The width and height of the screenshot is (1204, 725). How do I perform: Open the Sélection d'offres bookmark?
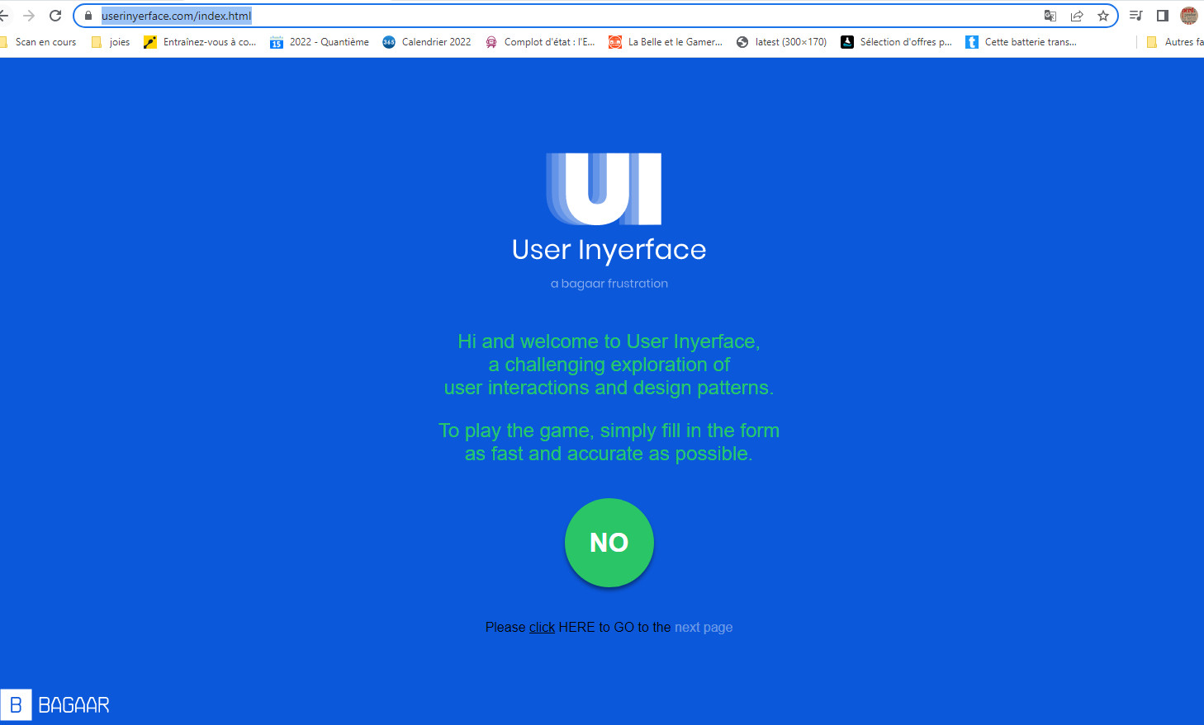(x=896, y=42)
